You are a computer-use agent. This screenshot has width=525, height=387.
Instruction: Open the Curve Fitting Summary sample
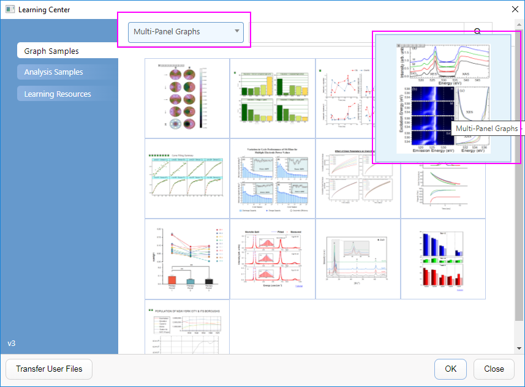[x=187, y=179]
